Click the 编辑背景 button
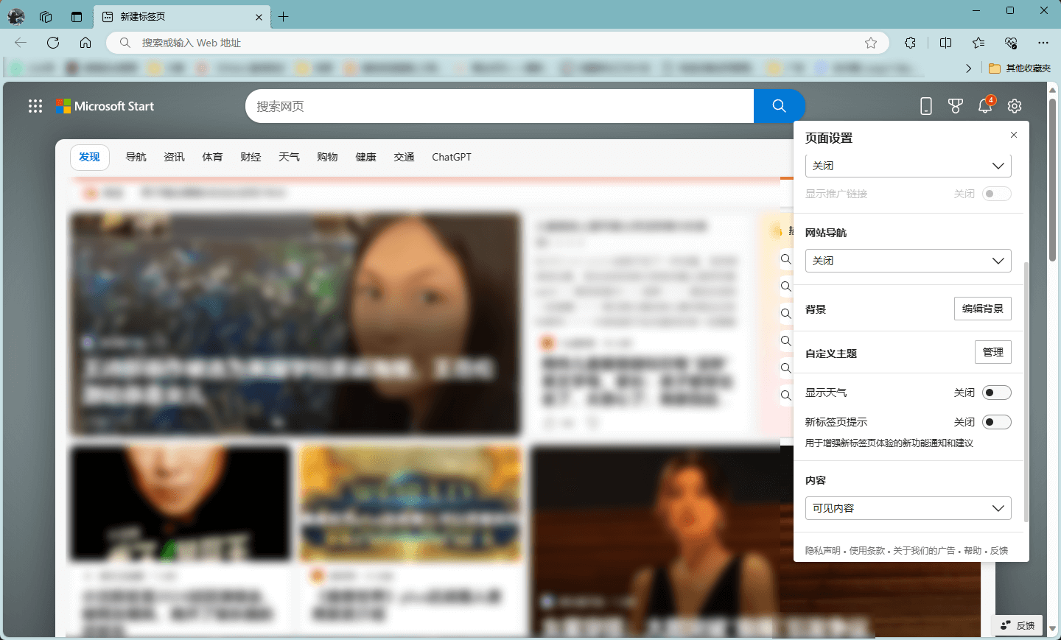Viewport: 1061px width, 640px height. point(982,309)
